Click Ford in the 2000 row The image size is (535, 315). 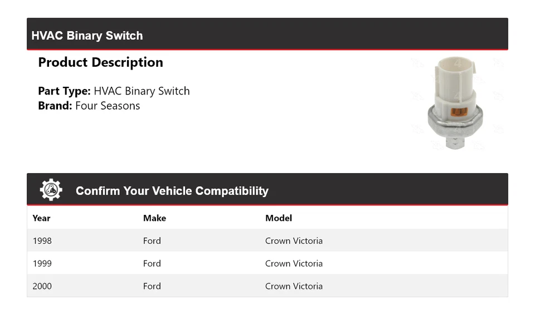(x=152, y=286)
